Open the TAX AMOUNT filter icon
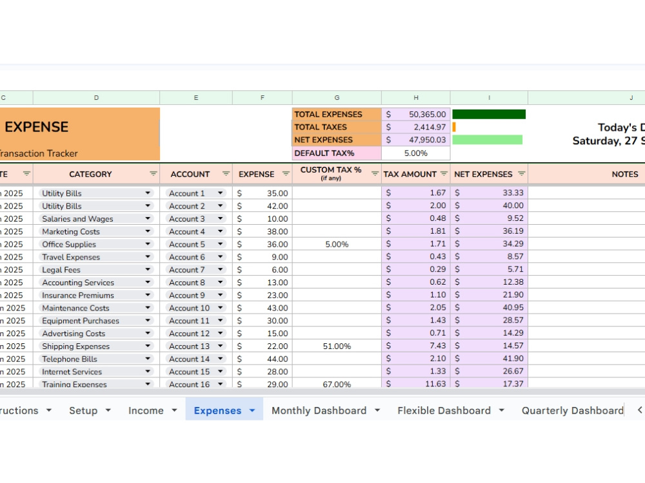This screenshot has width=645, height=483. pos(444,174)
